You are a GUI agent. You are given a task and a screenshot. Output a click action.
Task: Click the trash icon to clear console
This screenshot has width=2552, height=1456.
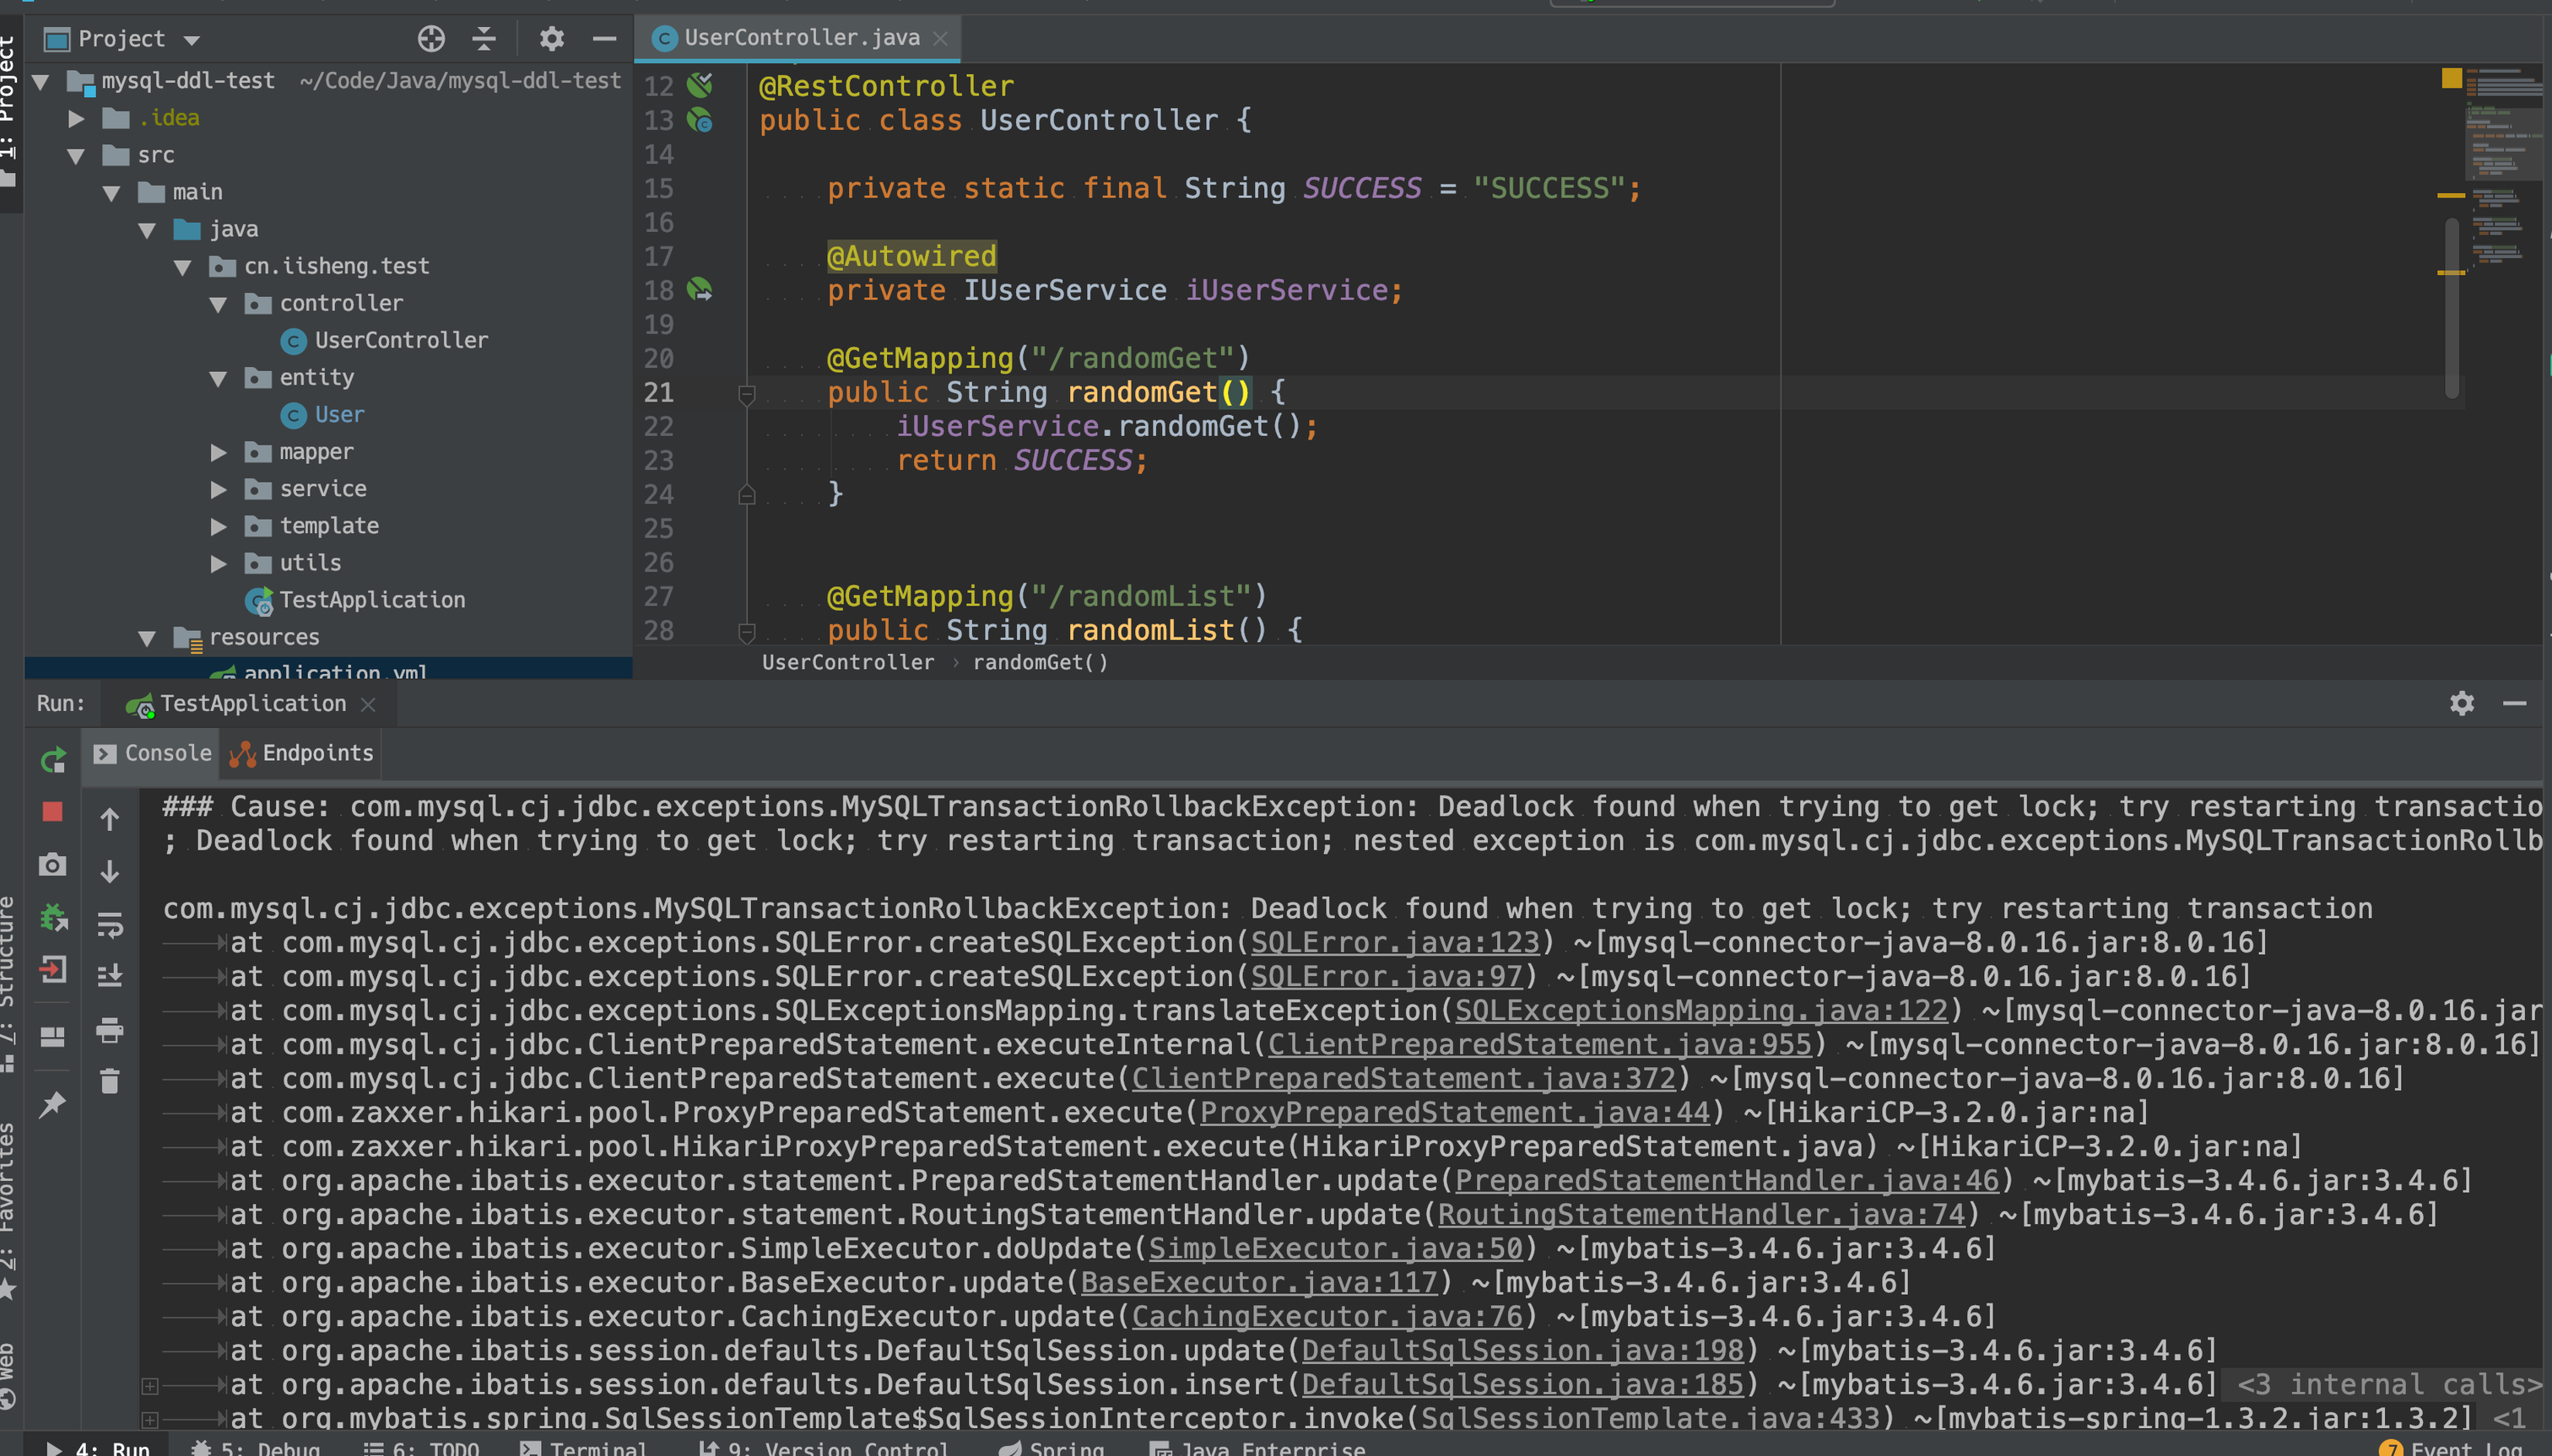click(110, 1081)
